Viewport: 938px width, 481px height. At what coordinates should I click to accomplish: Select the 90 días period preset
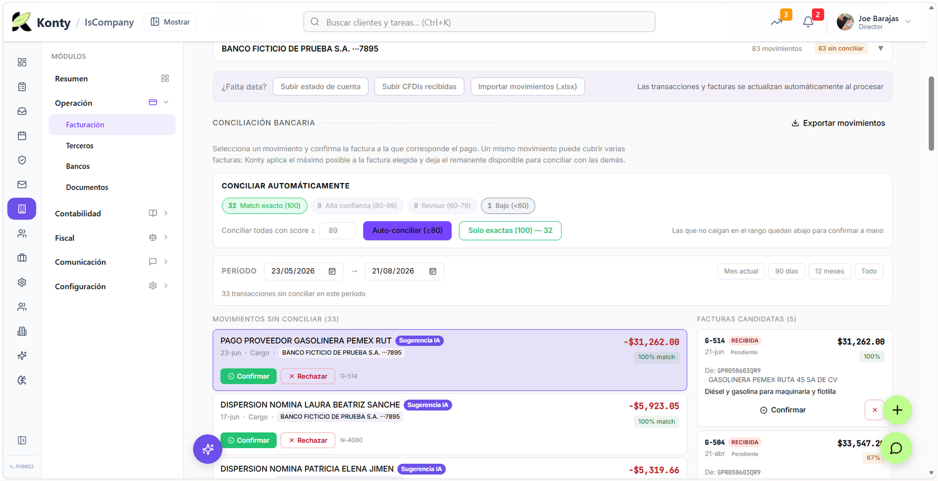click(787, 271)
